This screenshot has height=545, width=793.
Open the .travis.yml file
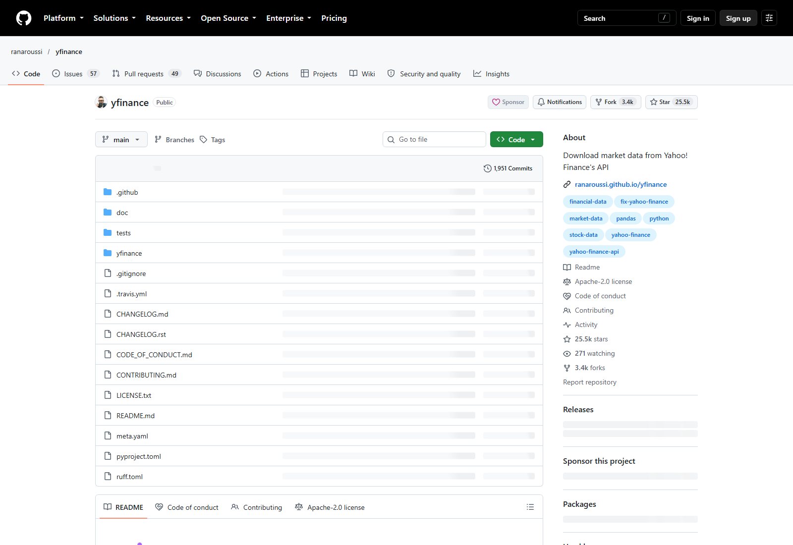point(131,294)
